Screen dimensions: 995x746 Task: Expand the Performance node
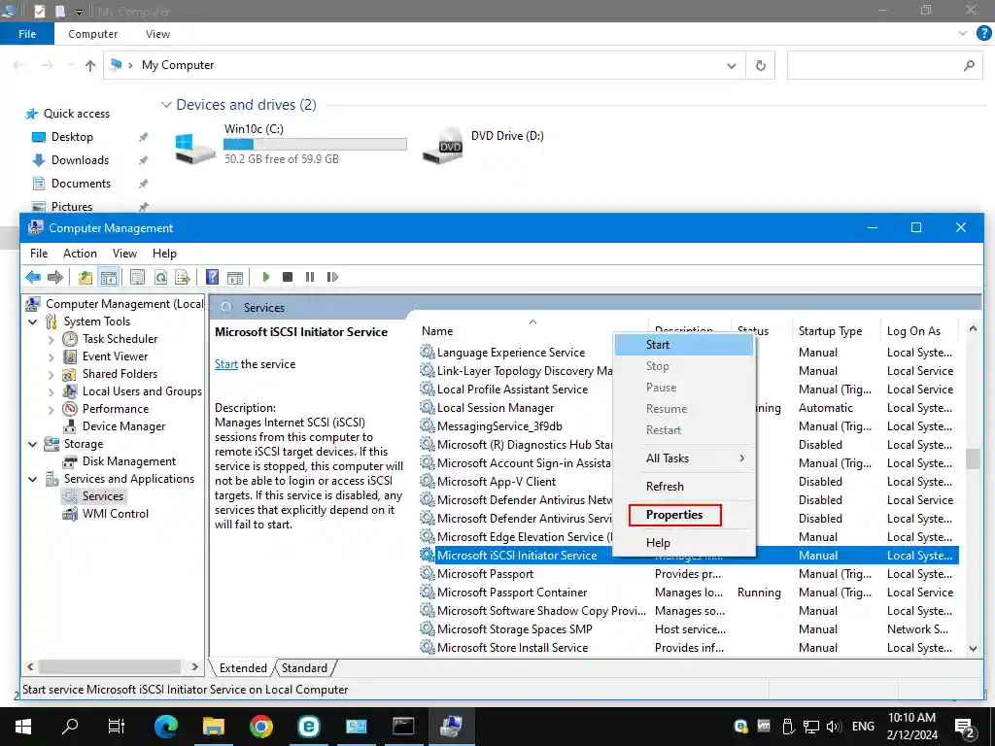(x=51, y=410)
